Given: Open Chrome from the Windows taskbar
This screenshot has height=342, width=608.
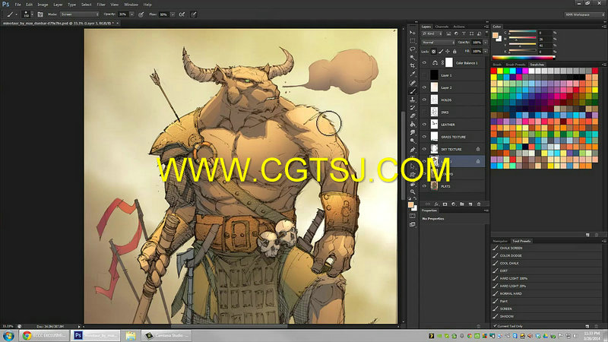Looking at the screenshot, I should (44, 335).
